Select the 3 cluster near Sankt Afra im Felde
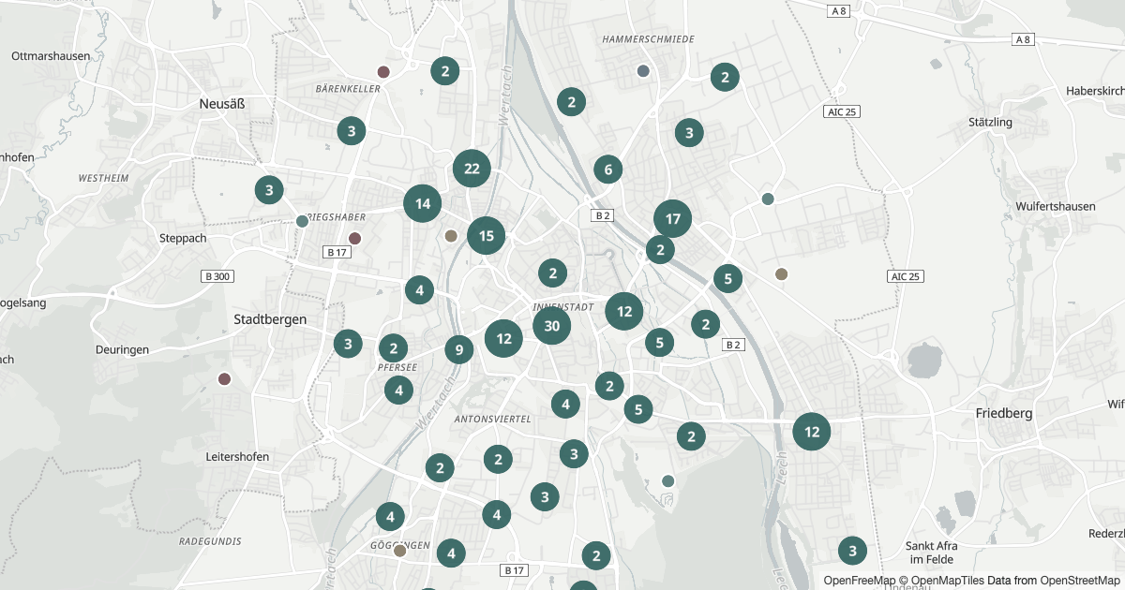This screenshot has height=590, width=1125. 852,551
